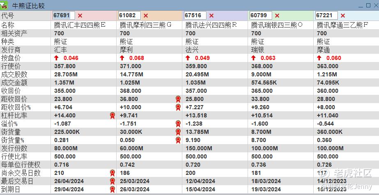The width and height of the screenshot is (379, 195).
Task: Click the code field containing 67516
Action: tap(195, 16)
